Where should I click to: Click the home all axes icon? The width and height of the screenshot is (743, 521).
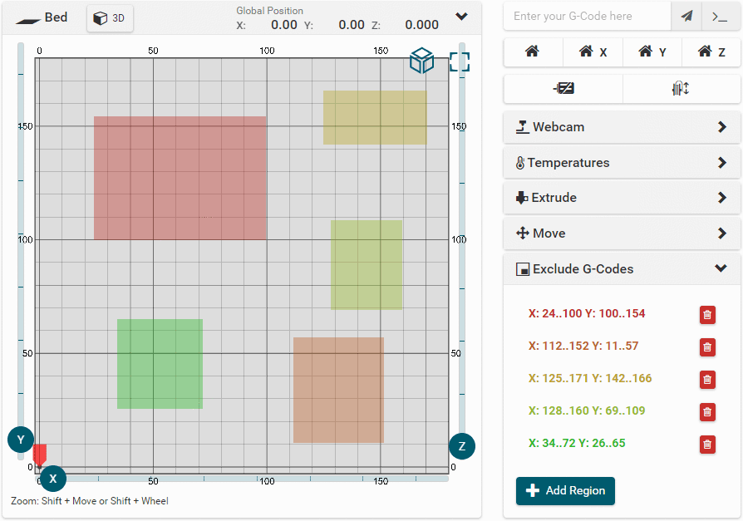pyautogui.click(x=533, y=52)
